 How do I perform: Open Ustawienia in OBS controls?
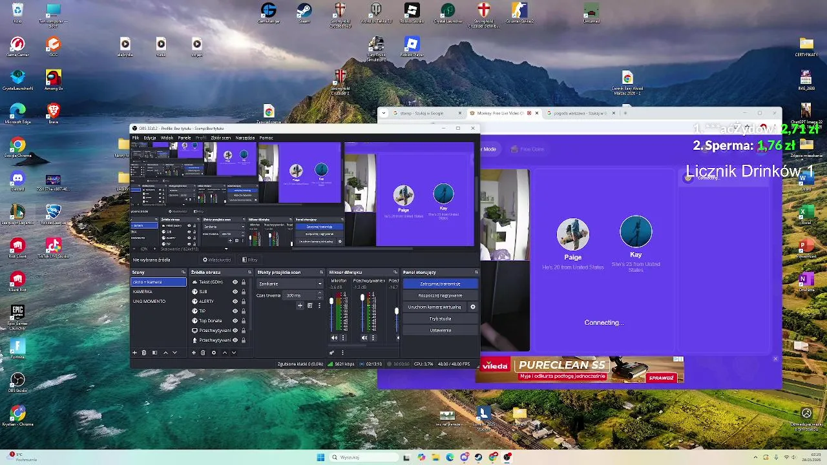click(440, 330)
